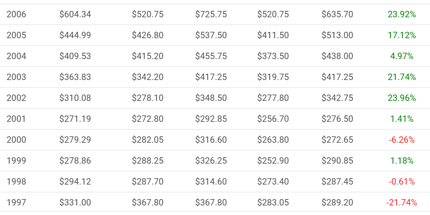Select the $256.70 low price in 2001
Viewport: 430px width, 215px height.
(x=273, y=119)
